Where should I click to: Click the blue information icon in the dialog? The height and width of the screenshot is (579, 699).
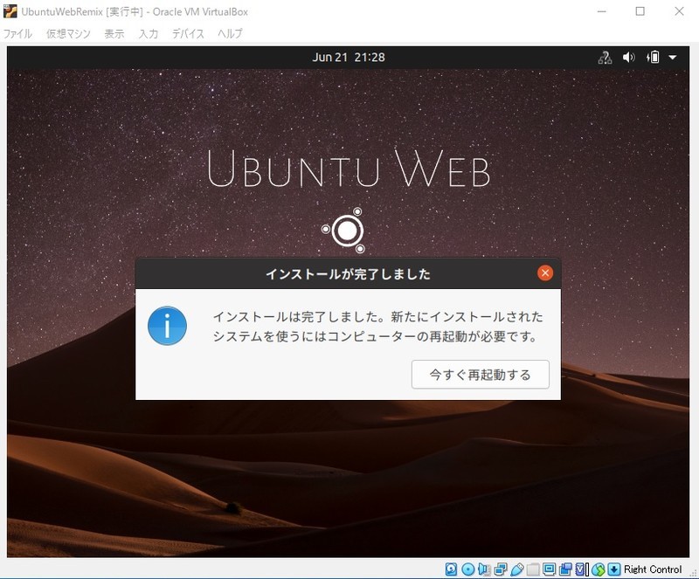pos(167,326)
